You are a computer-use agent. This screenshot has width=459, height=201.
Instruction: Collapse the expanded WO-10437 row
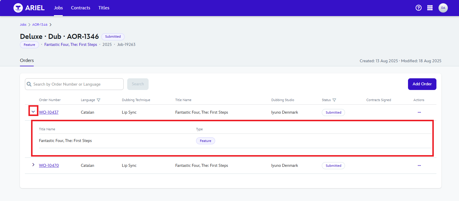pos(33,111)
